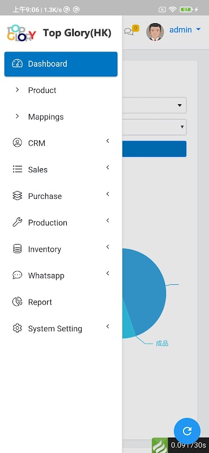The height and width of the screenshot is (453, 209).
Task: Open the Report menu item
Action: click(61, 302)
